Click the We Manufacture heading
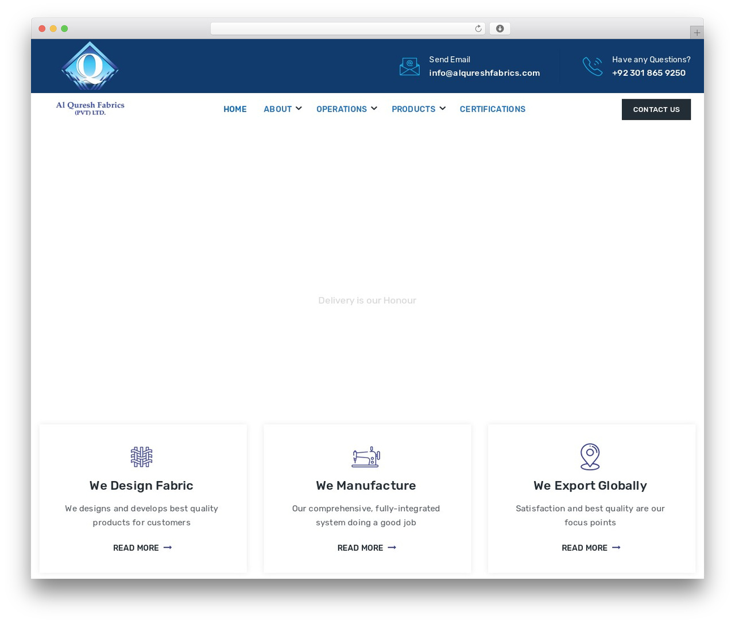Image resolution: width=735 pixels, height=623 pixels. [366, 486]
